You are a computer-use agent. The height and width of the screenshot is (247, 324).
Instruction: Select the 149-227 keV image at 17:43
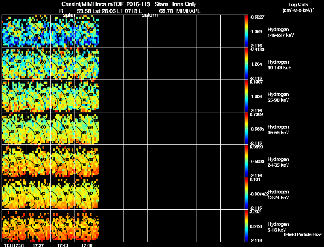pos(63,31)
